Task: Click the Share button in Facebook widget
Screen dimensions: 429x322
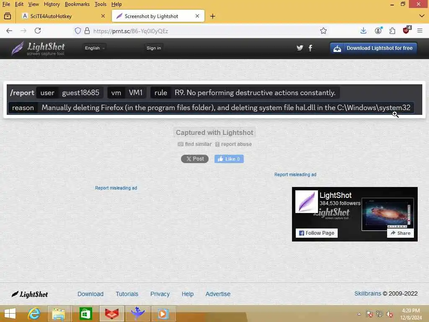Action: point(400,233)
